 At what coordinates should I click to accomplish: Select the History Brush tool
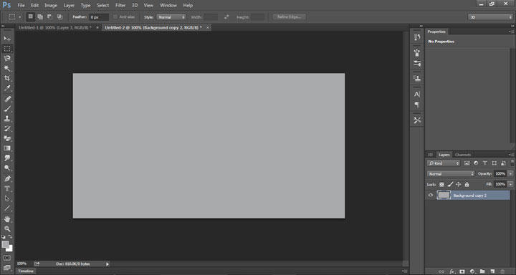(7, 128)
